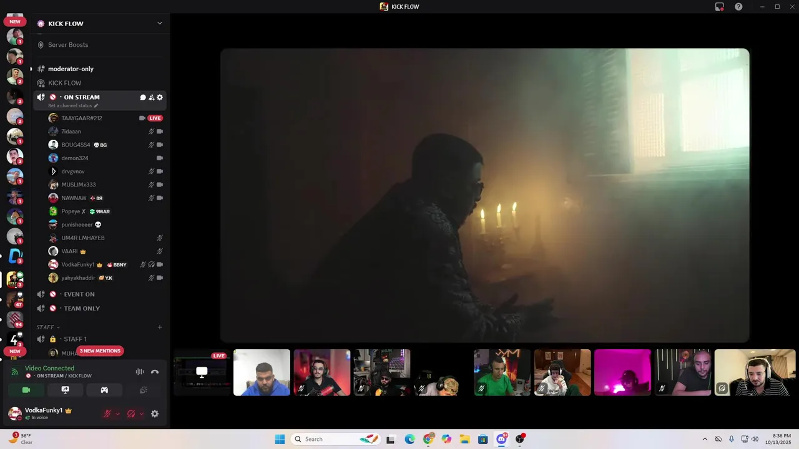Set a channel status
Screen dimensions: 799x449
pos(72,105)
